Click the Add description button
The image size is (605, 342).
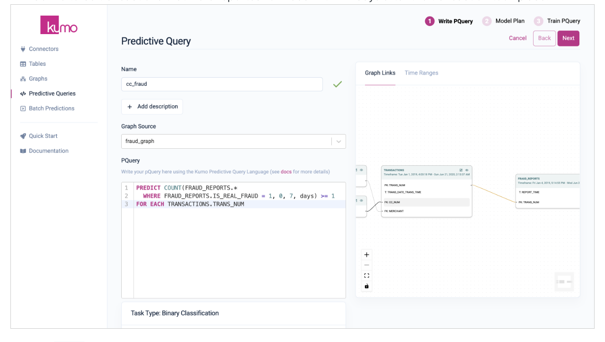[152, 107]
